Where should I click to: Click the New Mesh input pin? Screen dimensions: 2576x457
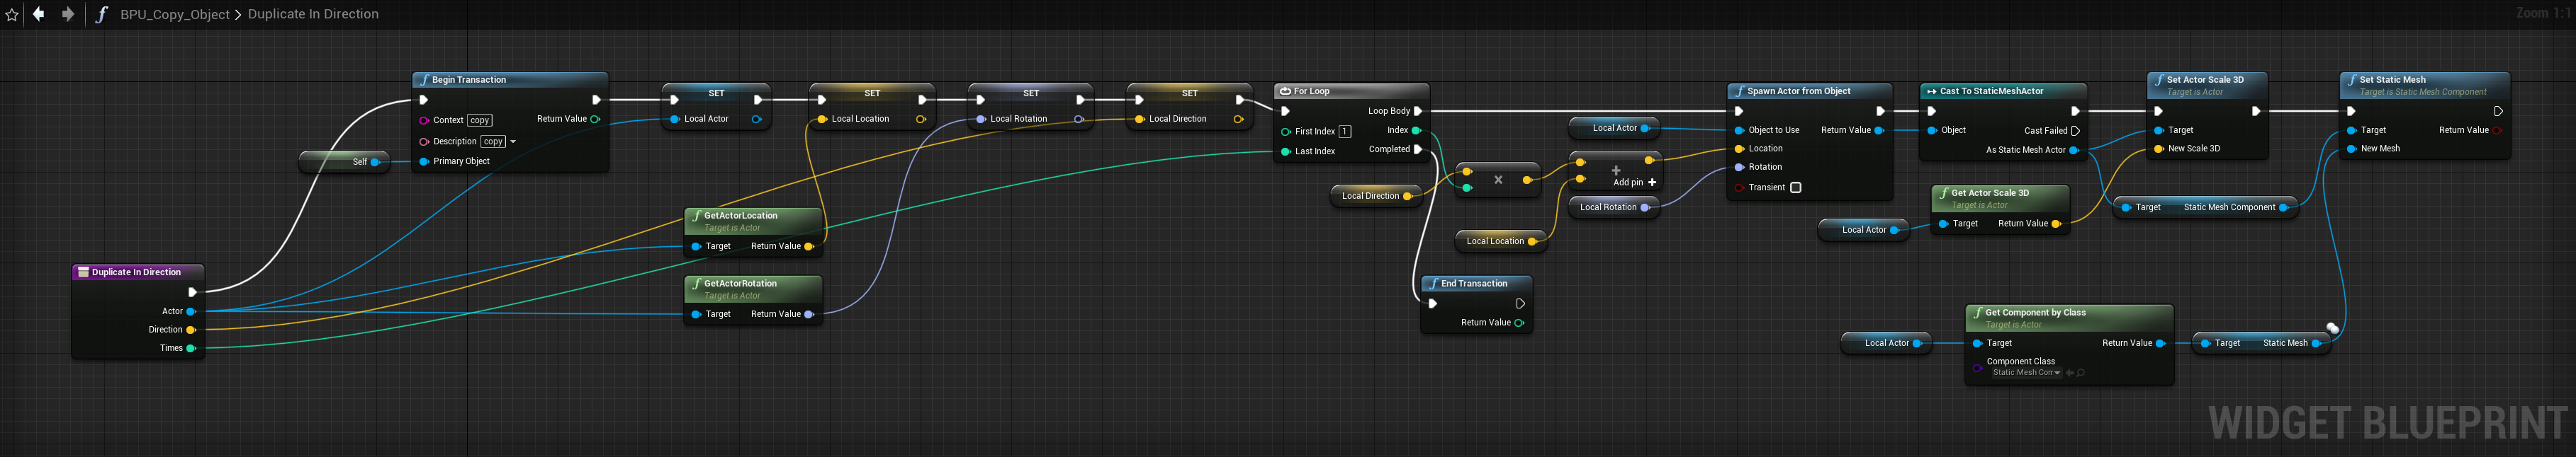[2352, 149]
